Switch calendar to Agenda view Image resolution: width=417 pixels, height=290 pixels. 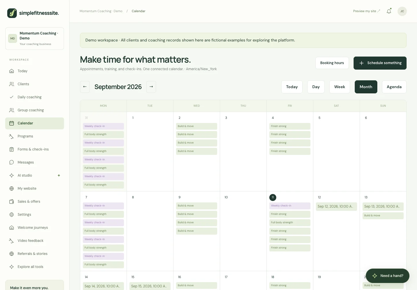[394, 87]
